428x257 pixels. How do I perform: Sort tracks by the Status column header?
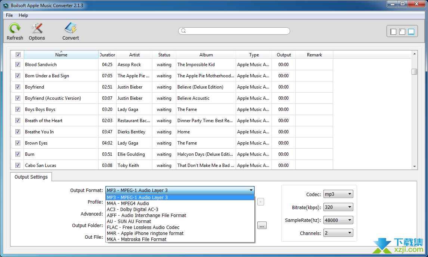click(x=164, y=55)
